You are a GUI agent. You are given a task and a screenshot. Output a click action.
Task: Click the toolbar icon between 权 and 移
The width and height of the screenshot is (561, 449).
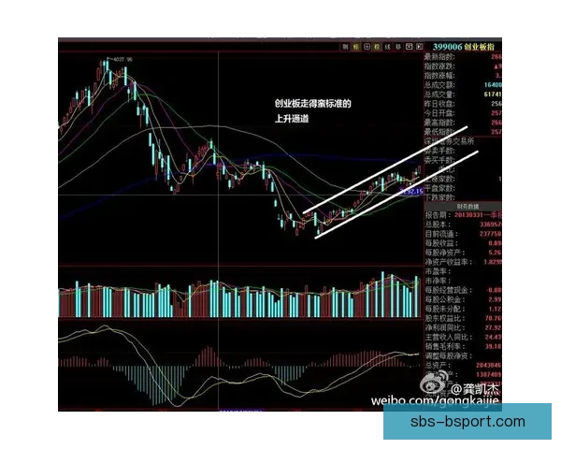click(x=388, y=47)
